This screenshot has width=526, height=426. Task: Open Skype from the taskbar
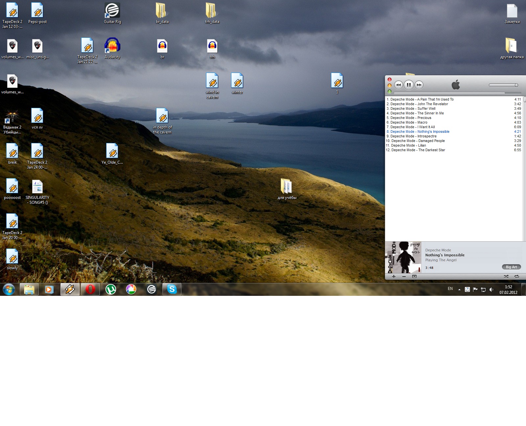coord(172,289)
